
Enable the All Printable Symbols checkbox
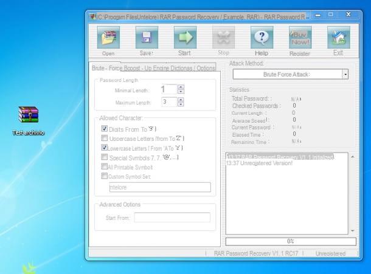pyautogui.click(x=105, y=166)
